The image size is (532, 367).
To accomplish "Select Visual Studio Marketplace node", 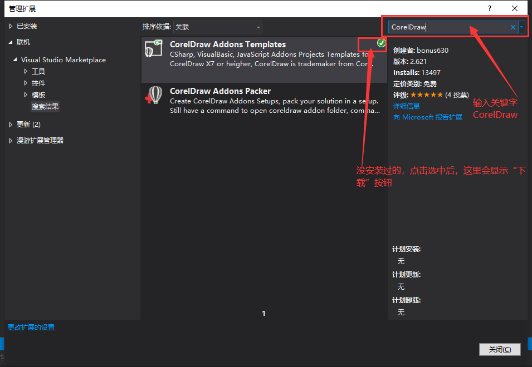I will [x=63, y=59].
